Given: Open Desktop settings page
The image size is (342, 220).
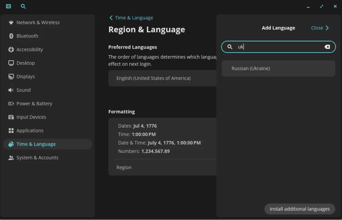Looking at the screenshot, I should click(25, 63).
